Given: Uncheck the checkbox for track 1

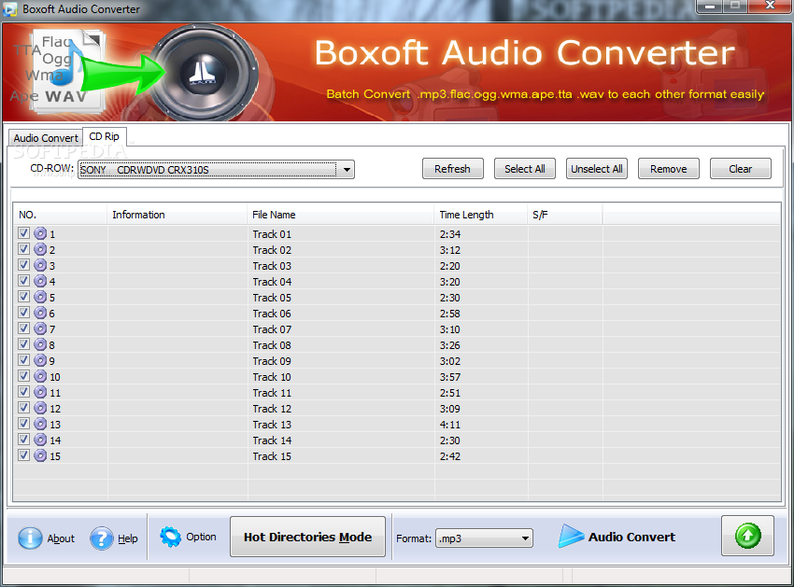Looking at the screenshot, I should tap(23, 232).
